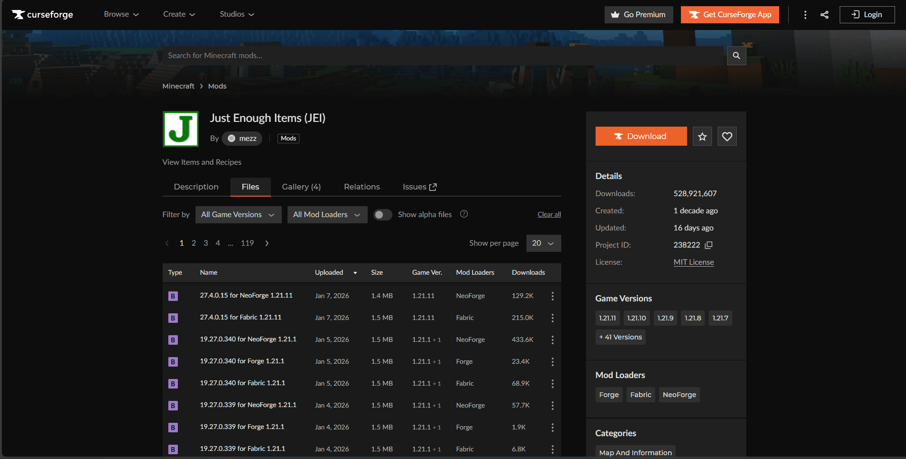Open file 27.4.0.15 for NeoForge 1.21.11
The height and width of the screenshot is (459, 906).
coord(247,296)
